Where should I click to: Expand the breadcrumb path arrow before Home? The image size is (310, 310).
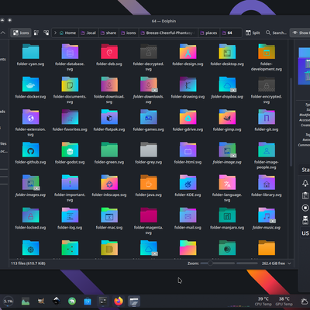coord(55,33)
